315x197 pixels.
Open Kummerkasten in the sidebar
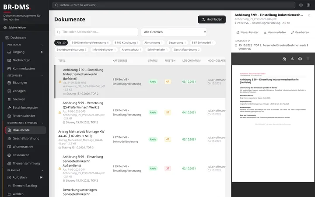tap(24, 69)
